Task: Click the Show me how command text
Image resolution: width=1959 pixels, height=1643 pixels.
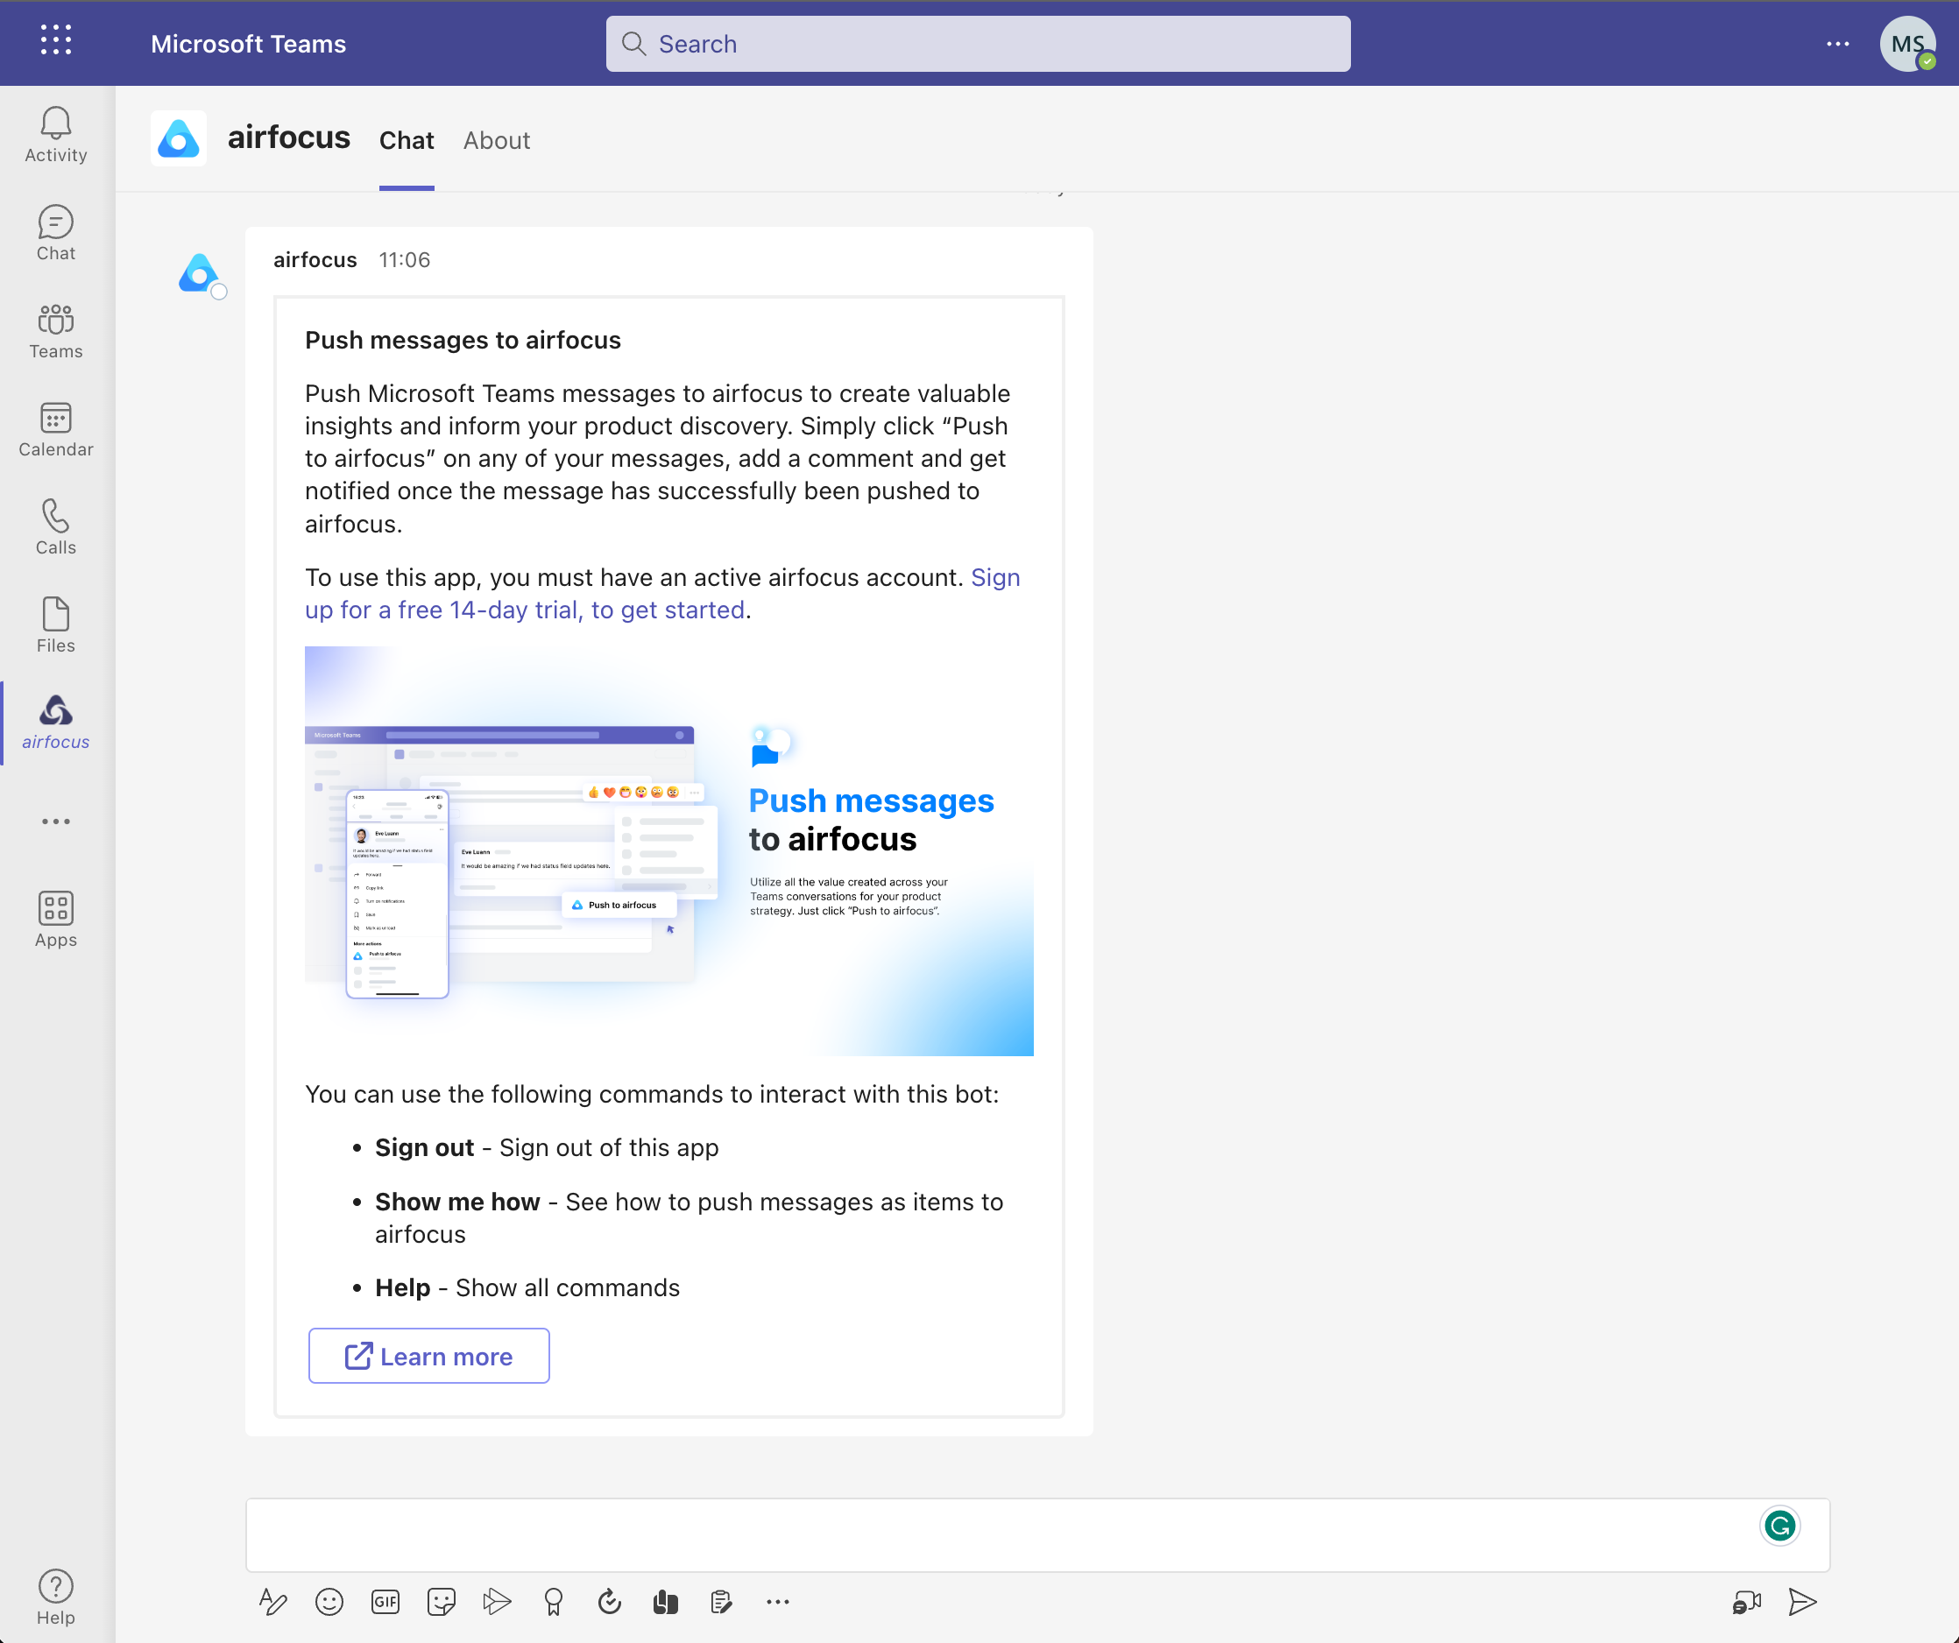Action: point(457,1202)
